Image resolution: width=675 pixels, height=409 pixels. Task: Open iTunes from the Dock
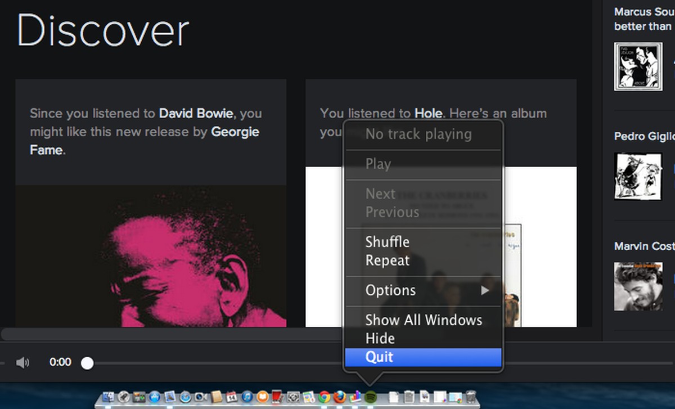[x=247, y=397]
